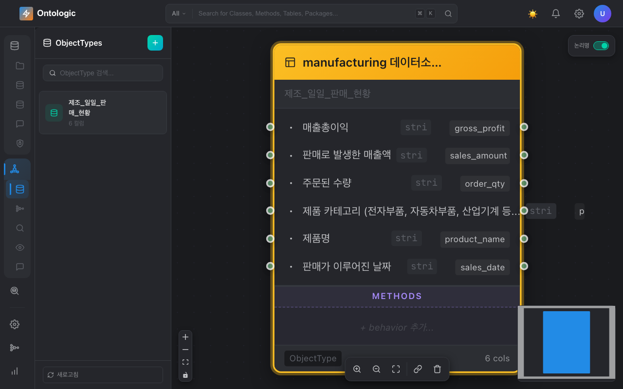Open the shield lock icon in the sidebar

click(20, 143)
